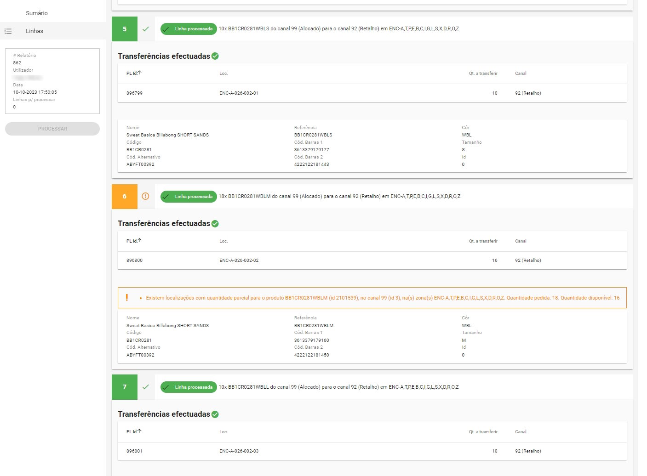
Task: Click location ENC-A-026-002-03
Action: click(x=239, y=451)
